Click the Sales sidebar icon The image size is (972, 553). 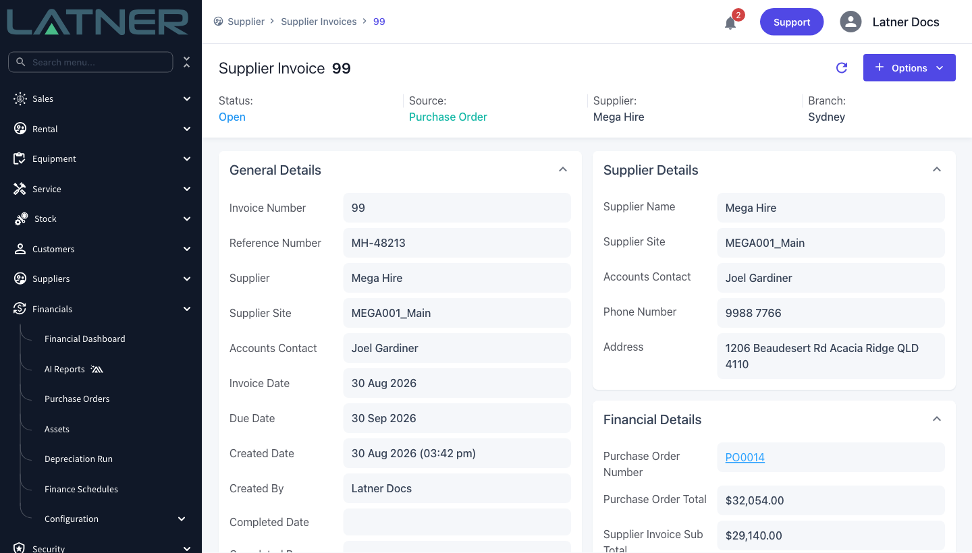(20, 98)
